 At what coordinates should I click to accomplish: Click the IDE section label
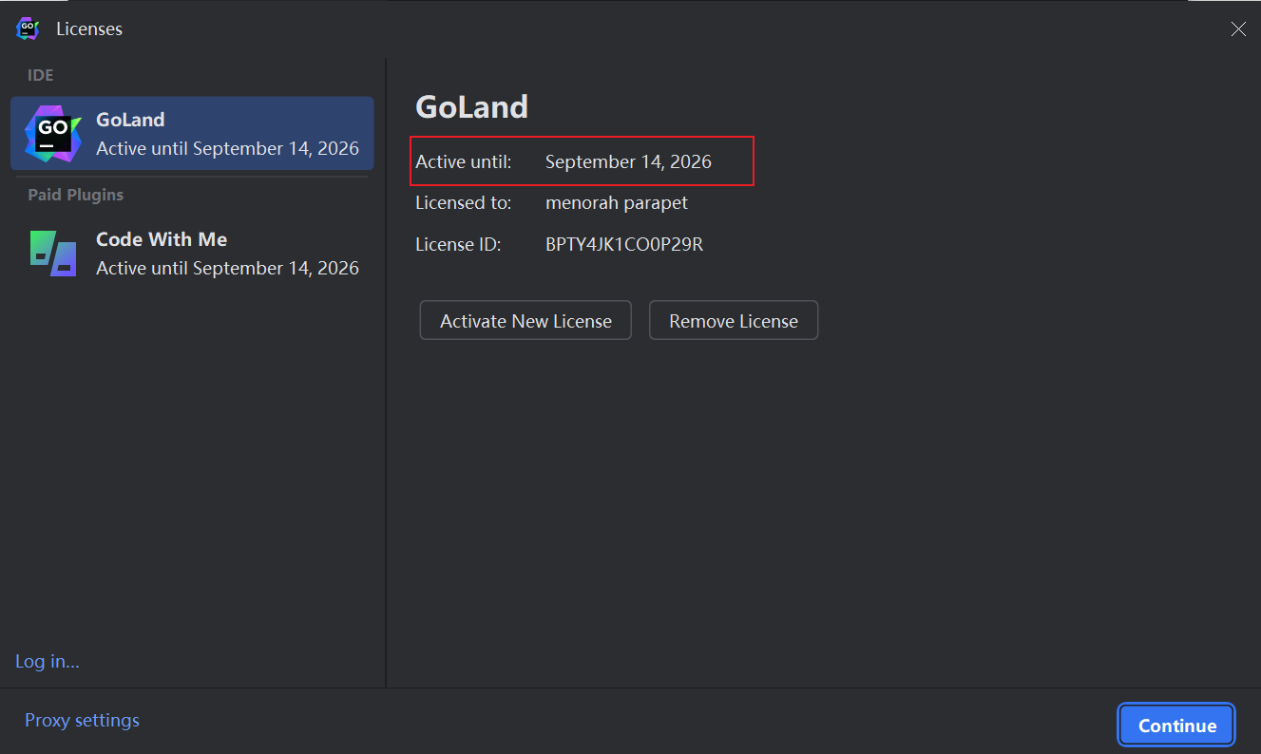coord(41,75)
